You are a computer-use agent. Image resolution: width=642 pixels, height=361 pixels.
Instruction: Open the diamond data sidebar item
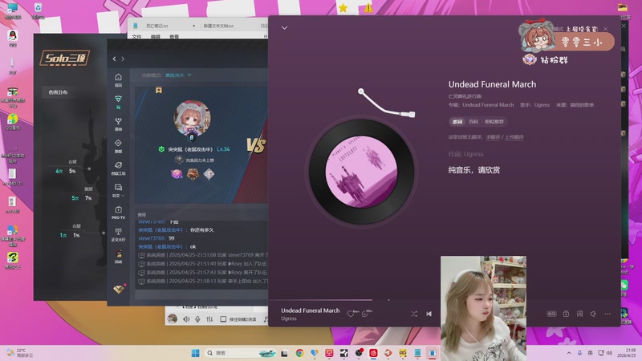coord(118,146)
